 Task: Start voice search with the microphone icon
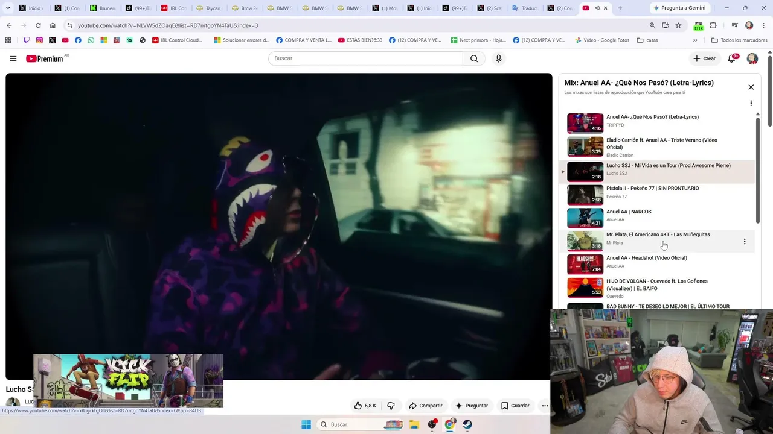(x=498, y=58)
